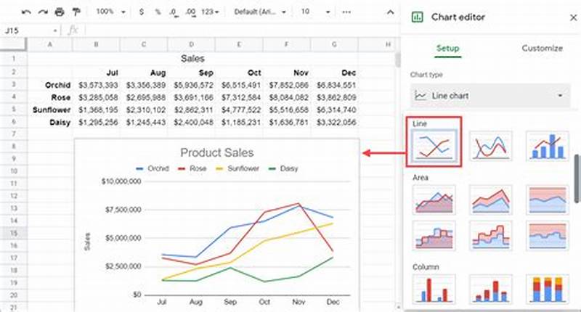581x312 pixels.
Task: Choose the regular line chart thumbnail
Action: point(434,146)
